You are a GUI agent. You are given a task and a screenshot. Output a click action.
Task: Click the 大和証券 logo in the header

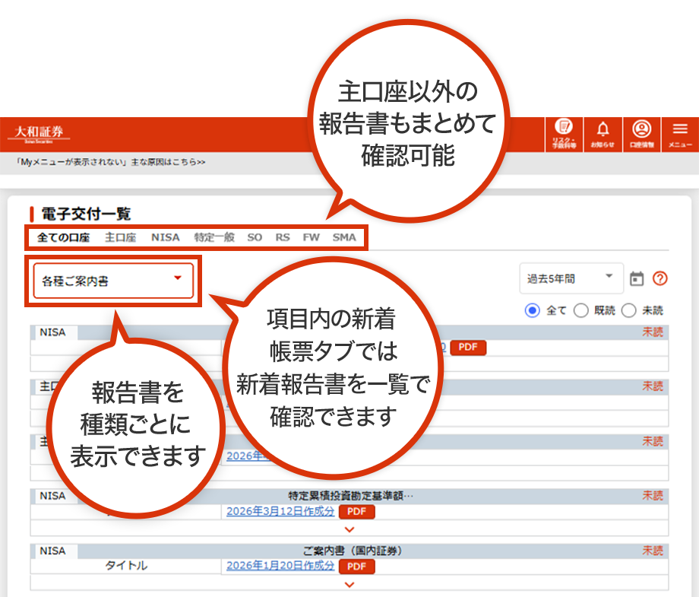[x=39, y=134]
